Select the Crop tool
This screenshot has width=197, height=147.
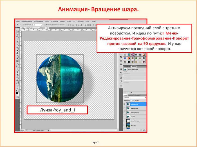point(17,41)
